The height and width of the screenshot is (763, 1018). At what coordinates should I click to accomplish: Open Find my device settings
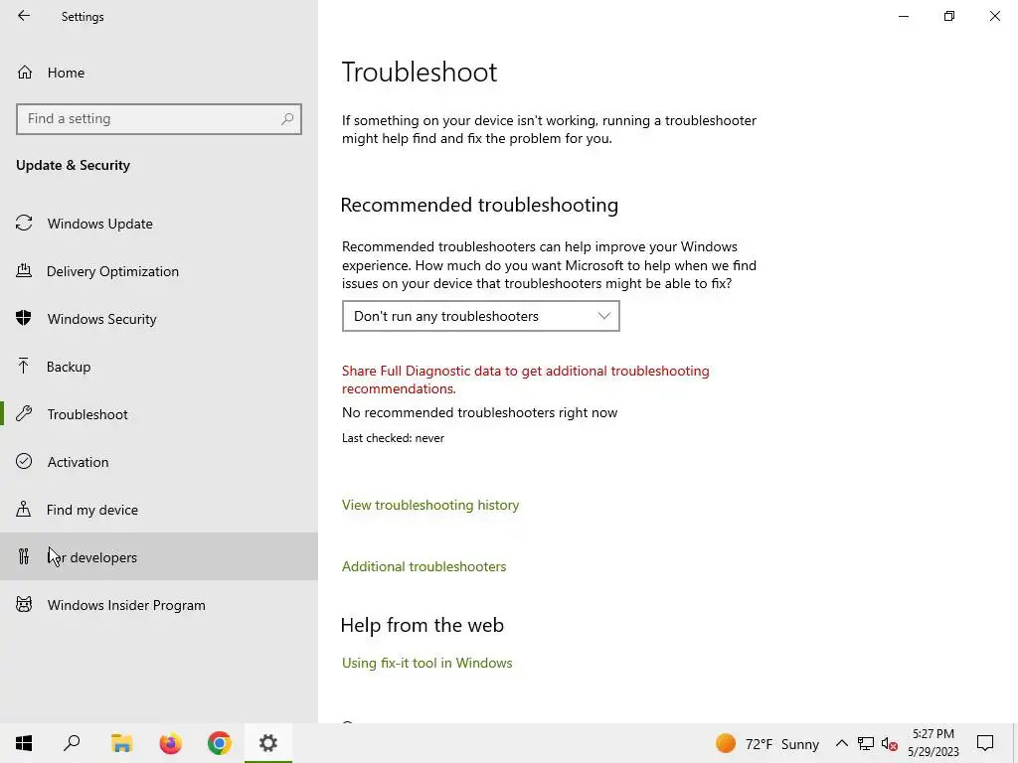pyautogui.click(x=159, y=510)
